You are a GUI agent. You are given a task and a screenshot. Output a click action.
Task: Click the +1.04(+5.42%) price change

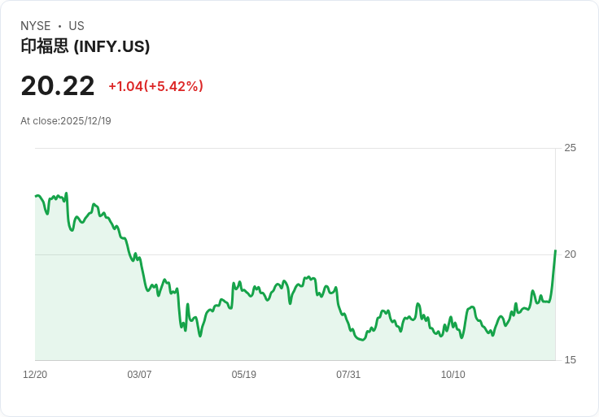(155, 86)
